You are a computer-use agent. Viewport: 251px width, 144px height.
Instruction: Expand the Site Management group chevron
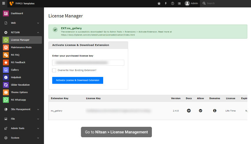click(x=38, y=109)
